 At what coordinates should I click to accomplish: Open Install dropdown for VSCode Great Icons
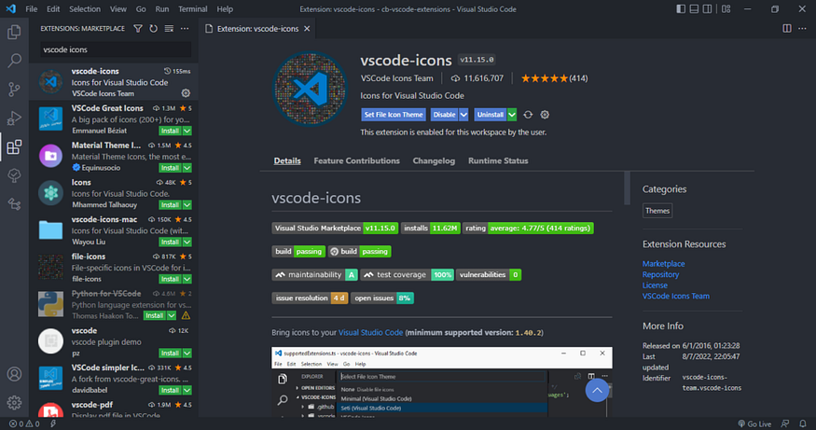[x=187, y=131]
